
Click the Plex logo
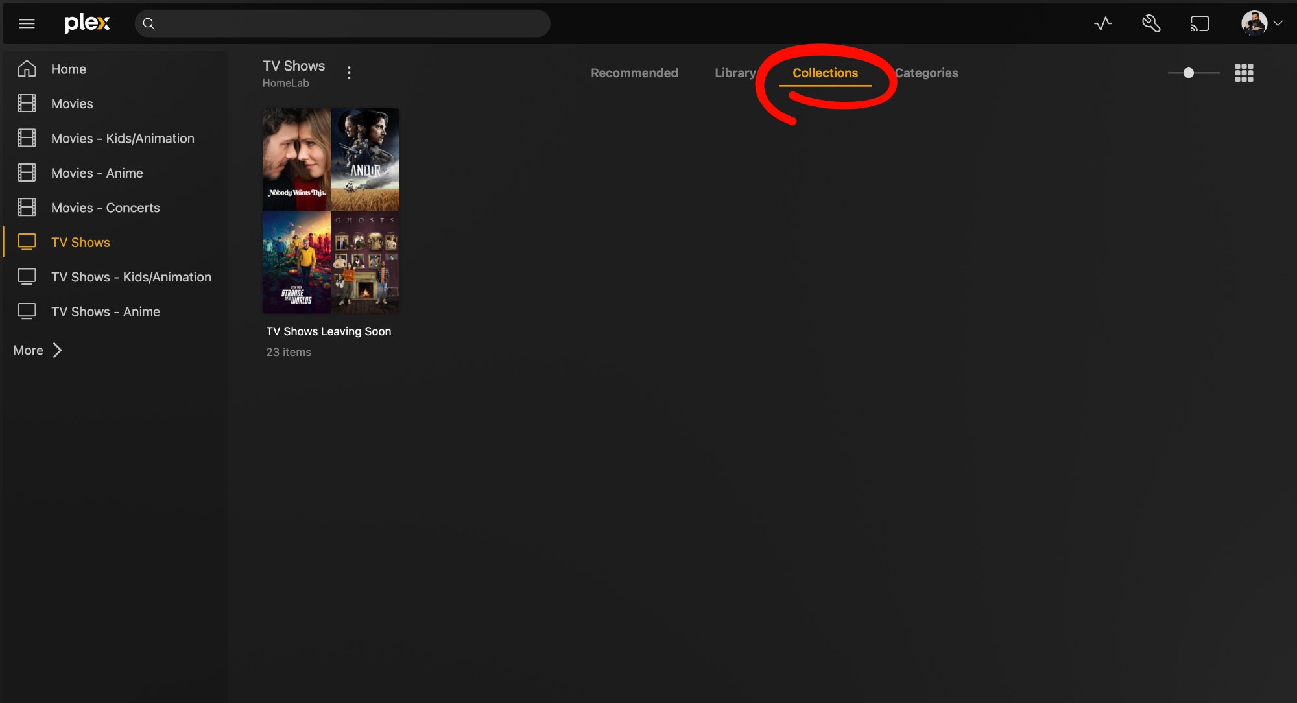click(87, 23)
